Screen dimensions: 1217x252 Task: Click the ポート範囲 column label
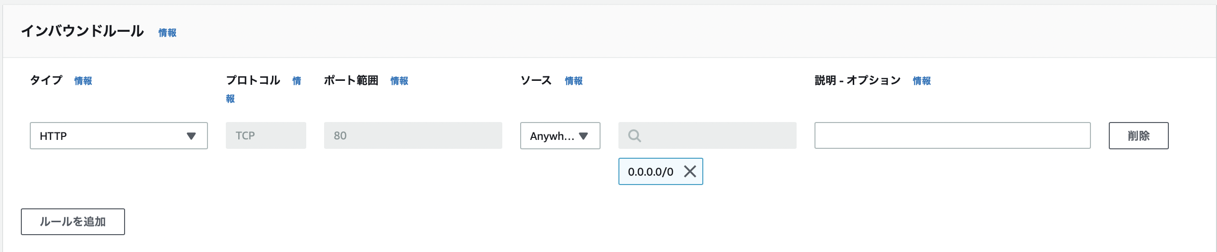[351, 80]
